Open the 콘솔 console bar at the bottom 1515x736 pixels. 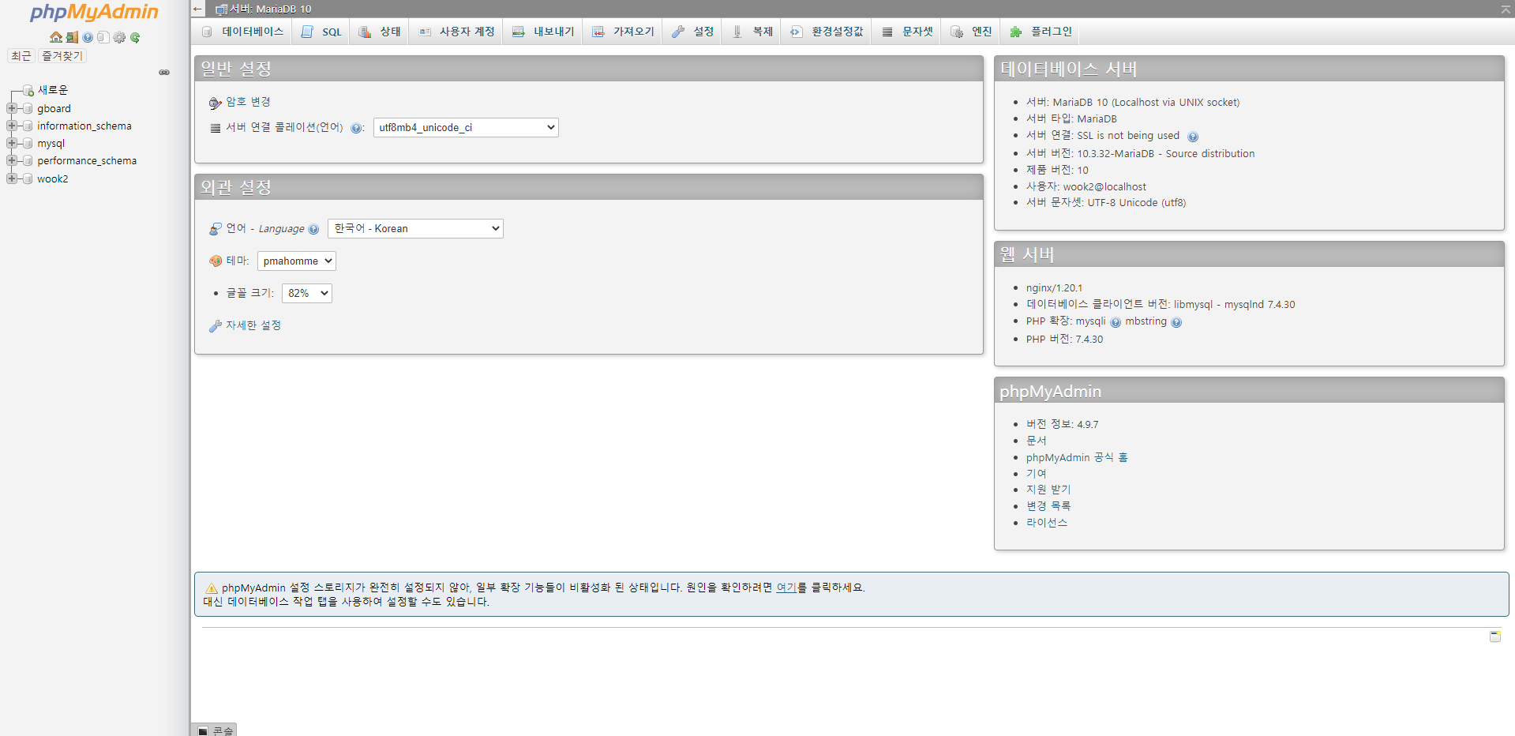tap(215, 730)
